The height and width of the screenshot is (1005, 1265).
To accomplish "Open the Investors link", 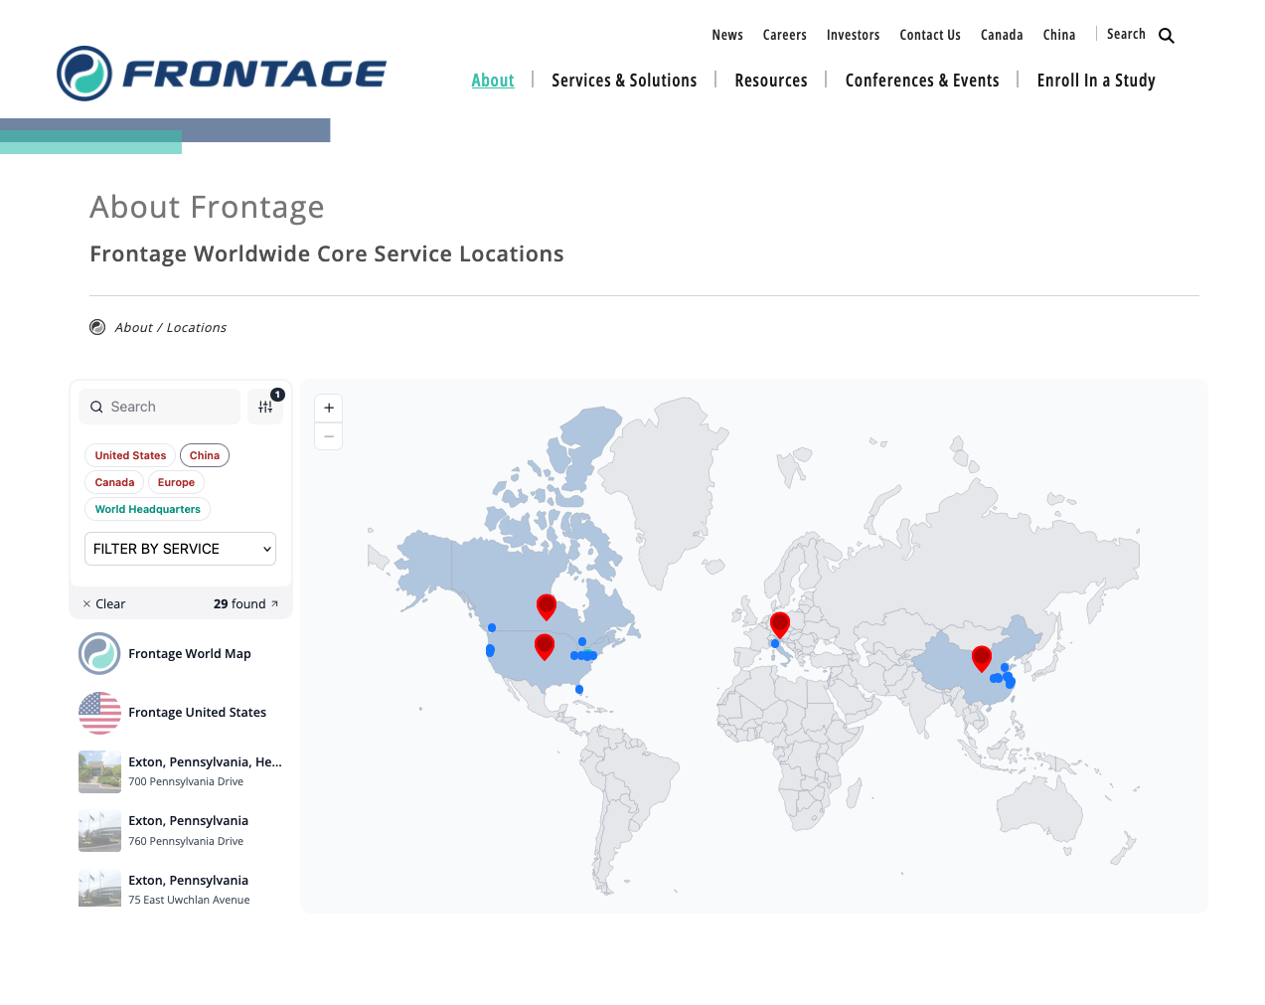I will tap(853, 35).
